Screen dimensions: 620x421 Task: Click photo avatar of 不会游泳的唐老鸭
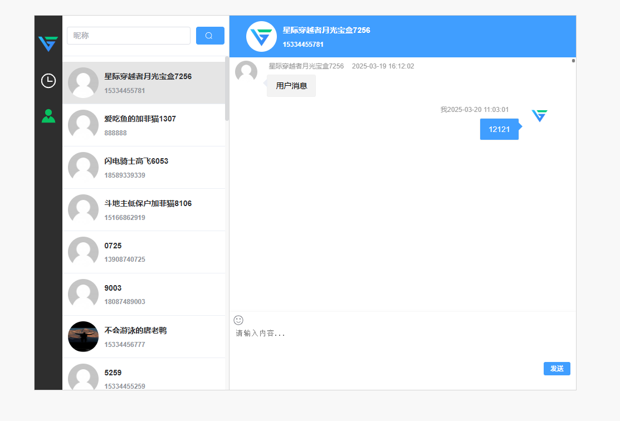point(83,337)
